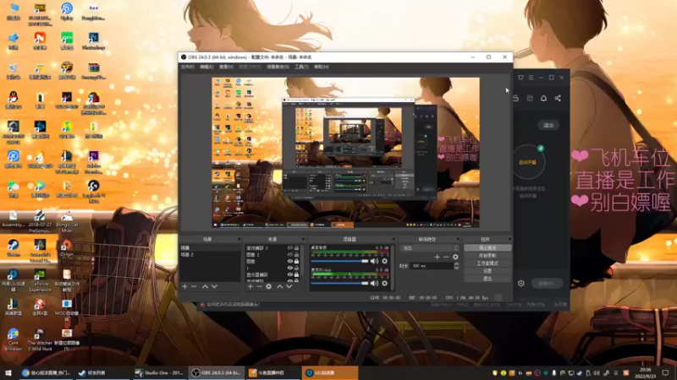The image size is (677, 380).
Task: Move the selected source down
Action: [x=289, y=286]
